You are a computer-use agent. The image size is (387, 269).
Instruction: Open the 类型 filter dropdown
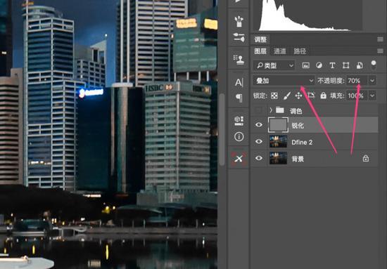click(274, 65)
